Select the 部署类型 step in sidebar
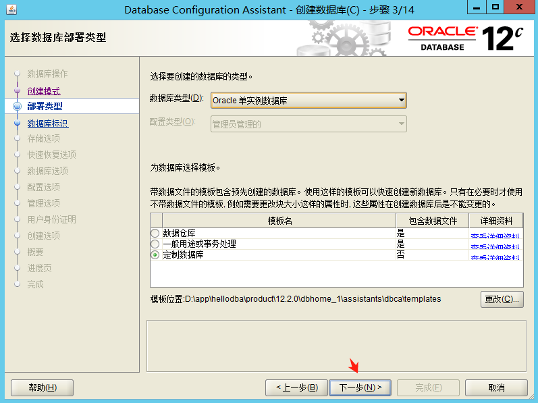This screenshot has height=403, width=538. click(x=45, y=106)
